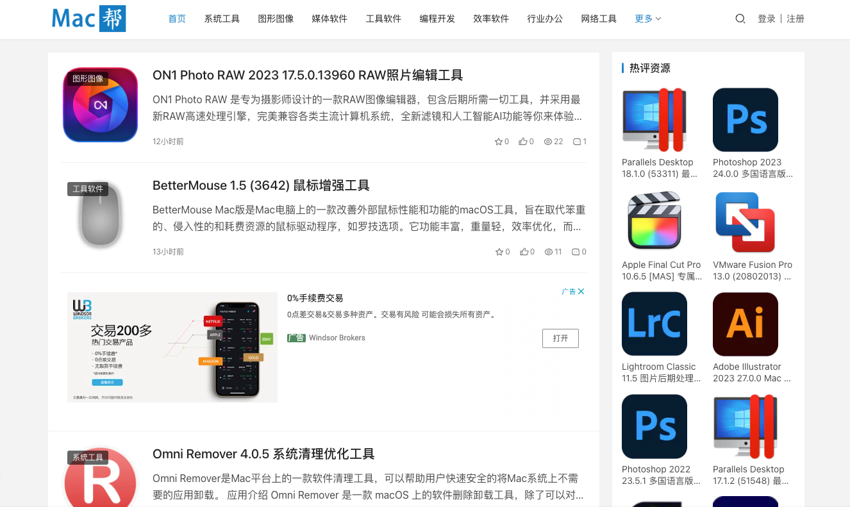This screenshot has width=850, height=507.
Task: Open Lightroom Classic 11.5 title link
Action: click(x=662, y=372)
